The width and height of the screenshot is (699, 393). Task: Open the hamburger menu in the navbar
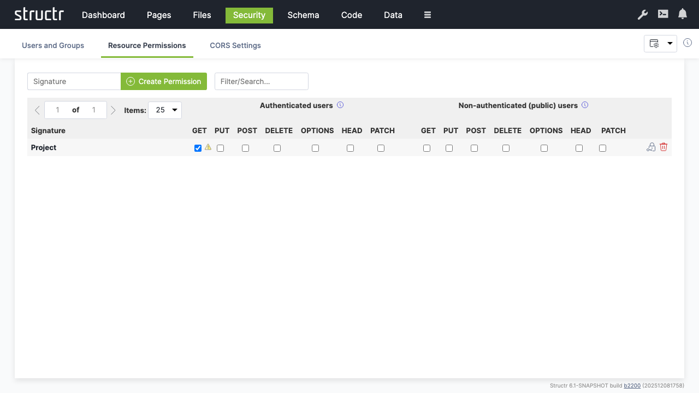[x=427, y=15]
